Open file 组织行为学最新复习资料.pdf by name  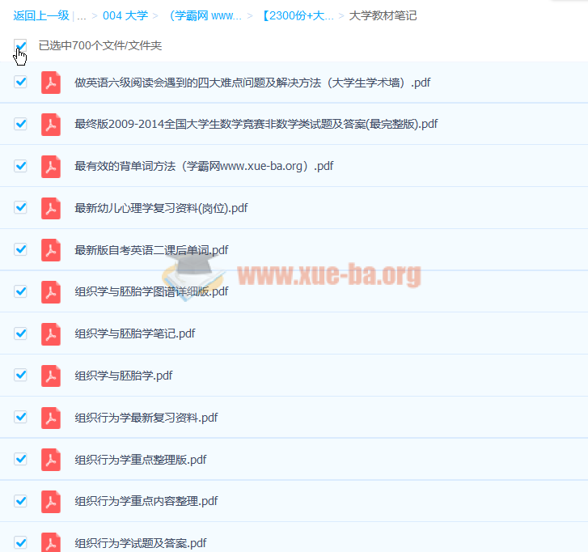pyautogui.click(x=146, y=418)
